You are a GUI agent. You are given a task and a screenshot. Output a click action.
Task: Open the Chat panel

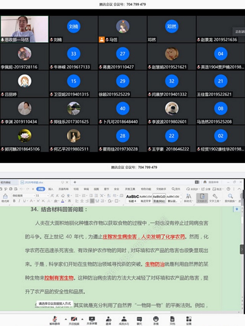point(139,320)
